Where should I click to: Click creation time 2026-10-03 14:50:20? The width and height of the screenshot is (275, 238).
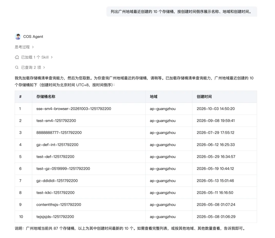216,109
